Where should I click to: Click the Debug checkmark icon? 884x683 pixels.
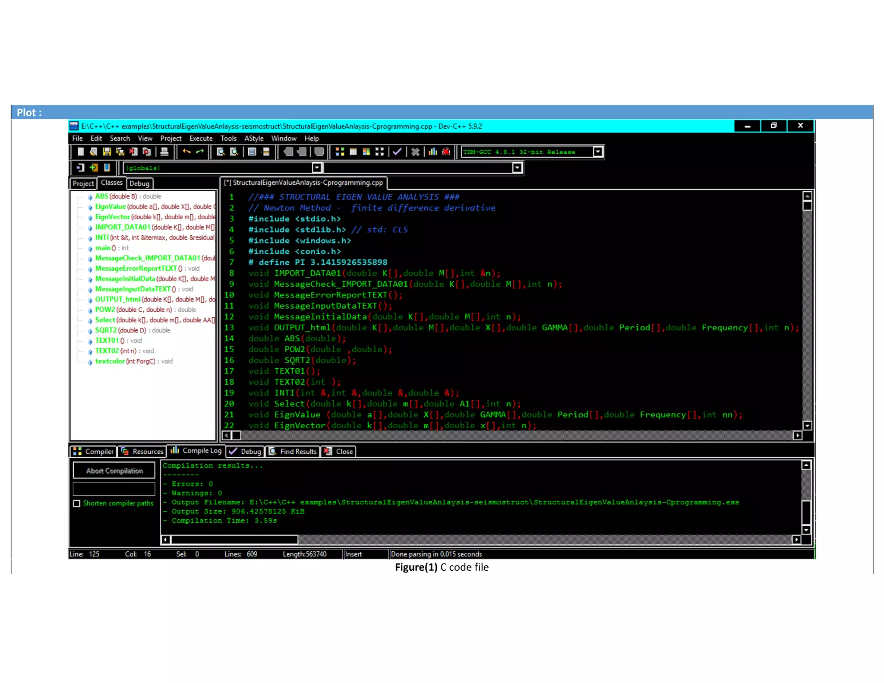pos(397,152)
